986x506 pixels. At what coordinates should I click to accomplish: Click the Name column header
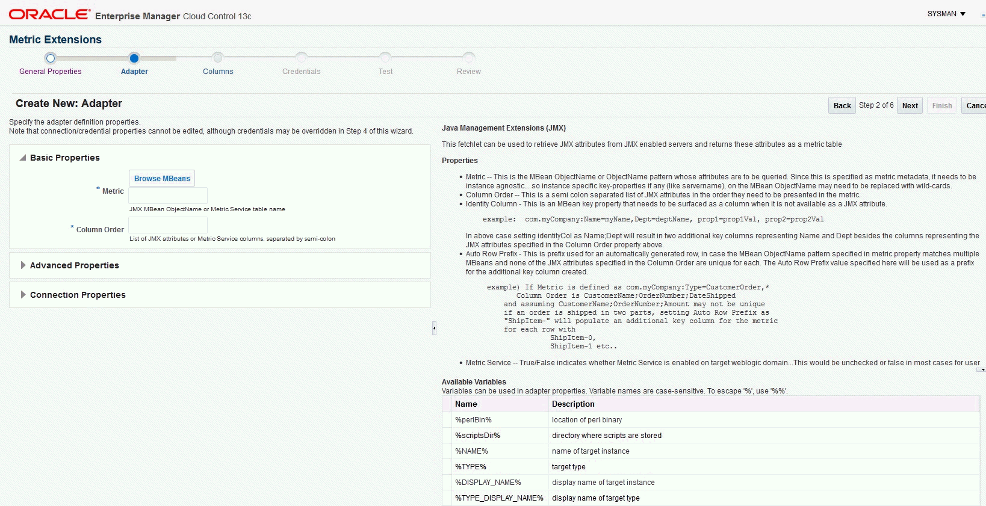pos(500,404)
